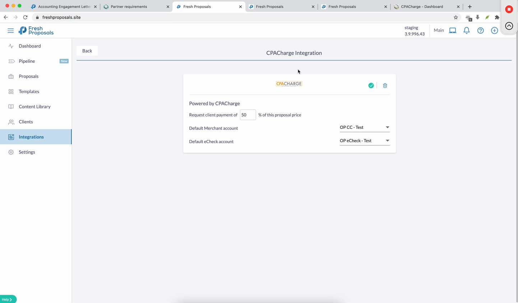Click the Pipeline icon in sidebar
The width and height of the screenshot is (518, 303).
click(11, 61)
